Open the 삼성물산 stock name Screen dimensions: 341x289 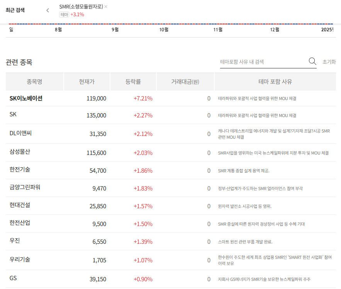pos(20,151)
